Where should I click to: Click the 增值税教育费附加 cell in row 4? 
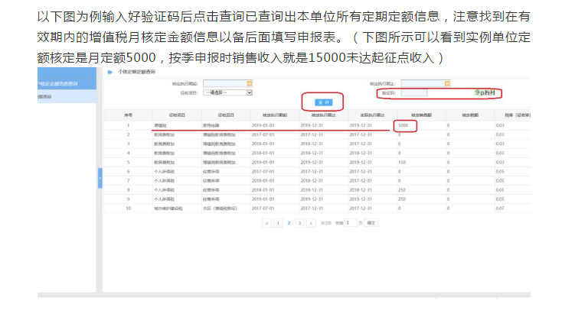coord(219,153)
